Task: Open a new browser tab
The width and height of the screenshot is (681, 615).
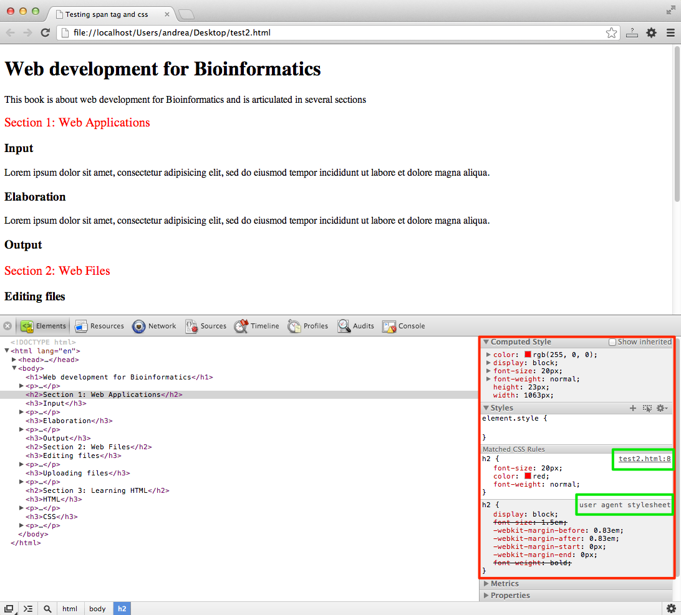Action: tap(186, 15)
